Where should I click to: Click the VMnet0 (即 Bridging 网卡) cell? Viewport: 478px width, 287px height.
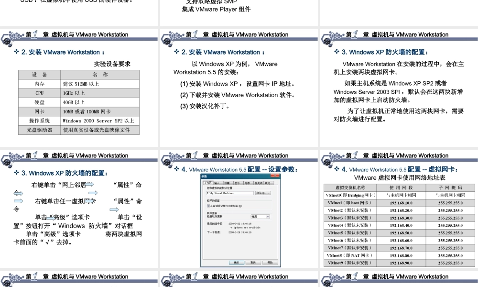pos(350,195)
